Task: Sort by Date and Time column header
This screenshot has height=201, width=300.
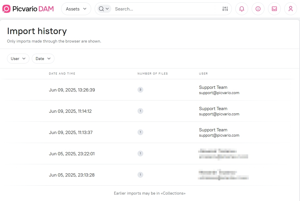Action: point(62,74)
